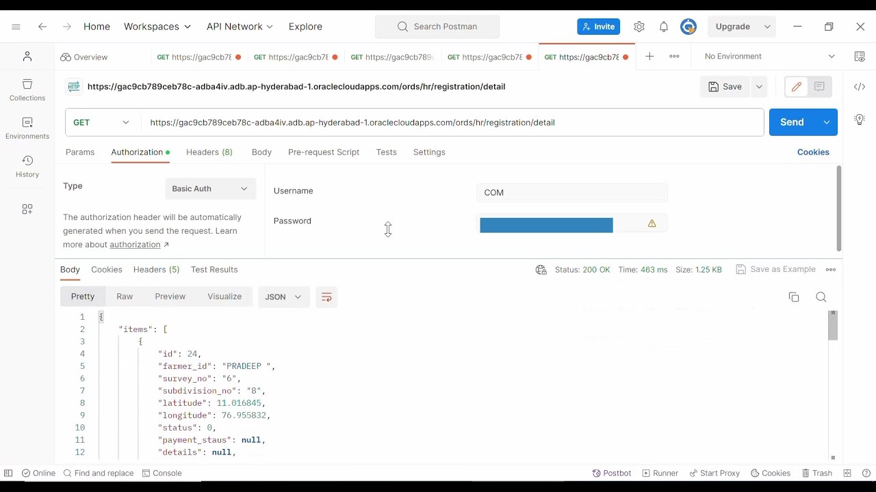Add a new request tab with plus
The width and height of the screenshot is (876, 492).
point(649,56)
